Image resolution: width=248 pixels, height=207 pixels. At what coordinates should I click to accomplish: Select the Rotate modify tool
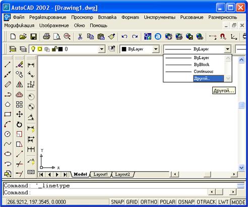[19, 125]
